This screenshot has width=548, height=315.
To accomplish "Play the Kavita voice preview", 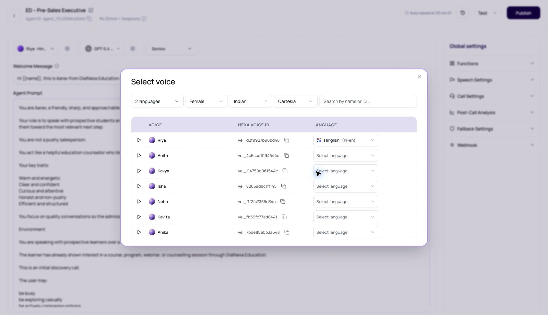I will click(x=139, y=217).
